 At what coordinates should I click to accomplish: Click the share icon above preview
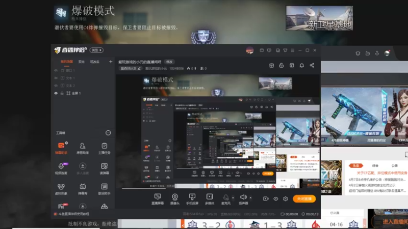[312, 66]
